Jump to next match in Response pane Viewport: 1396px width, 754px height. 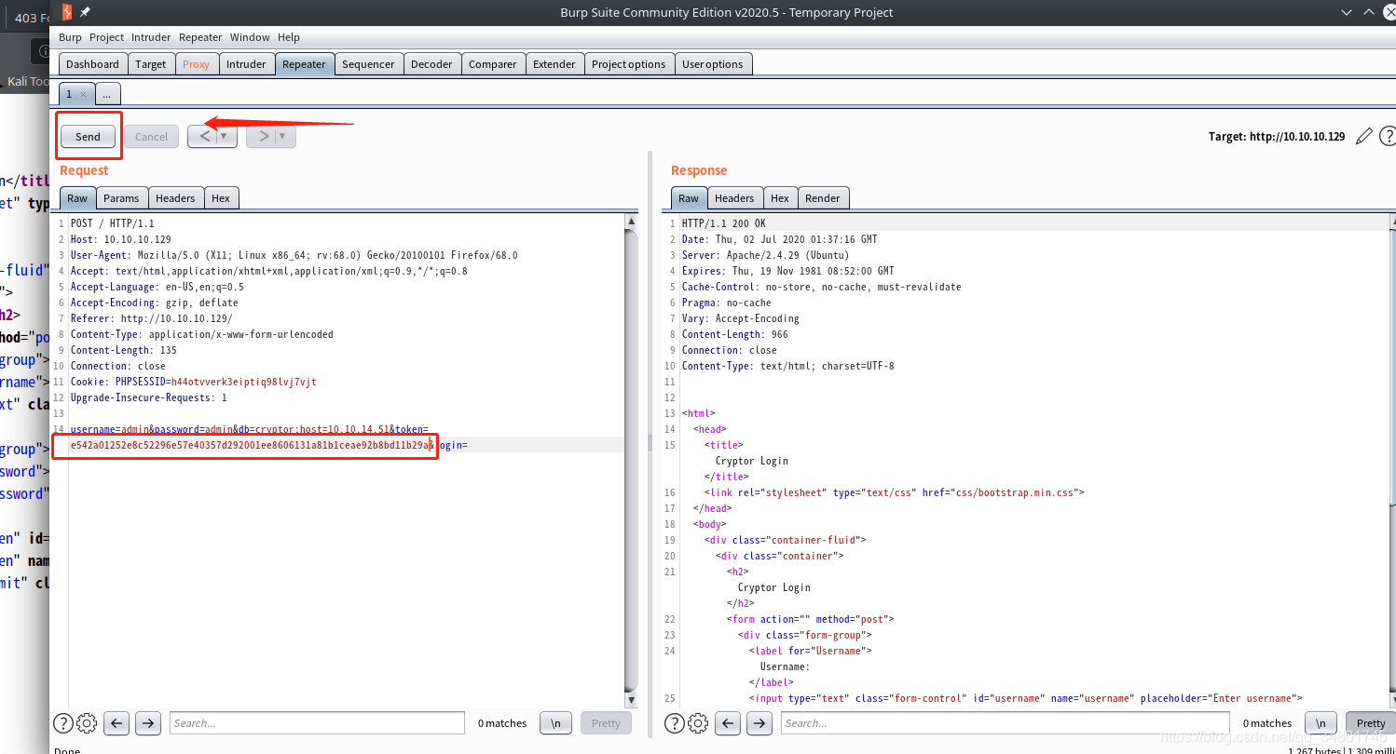760,723
